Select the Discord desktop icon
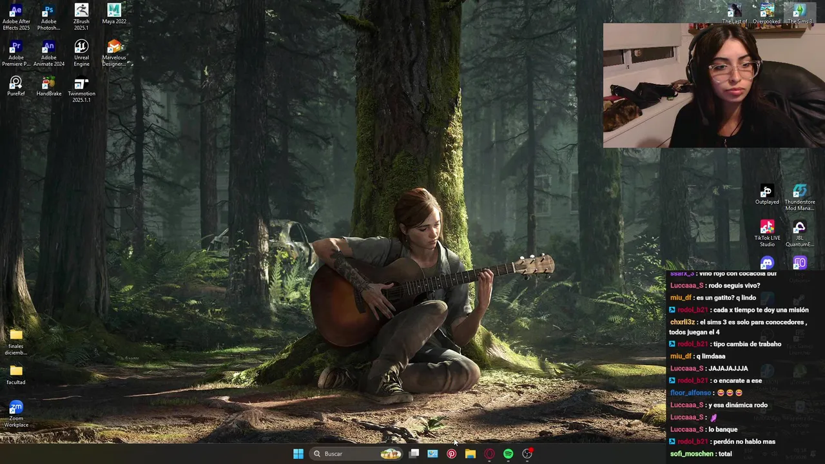The width and height of the screenshot is (825, 464). click(x=767, y=263)
